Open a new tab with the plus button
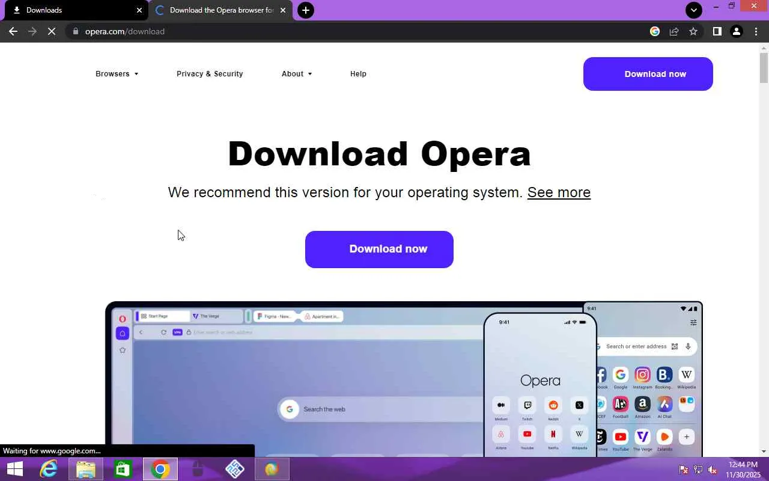 click(x=306, y=10)
